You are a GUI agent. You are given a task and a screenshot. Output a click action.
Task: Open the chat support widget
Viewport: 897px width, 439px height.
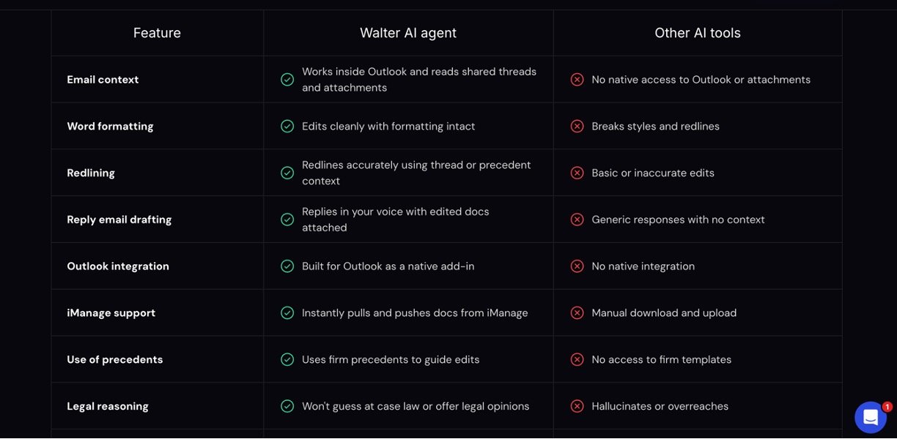click(870, 417)
